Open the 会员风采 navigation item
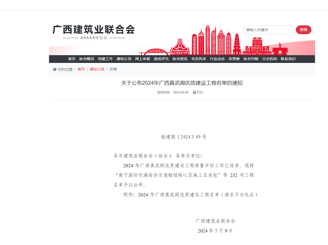This screenshot has width=328, height=245. click(199, 59)
